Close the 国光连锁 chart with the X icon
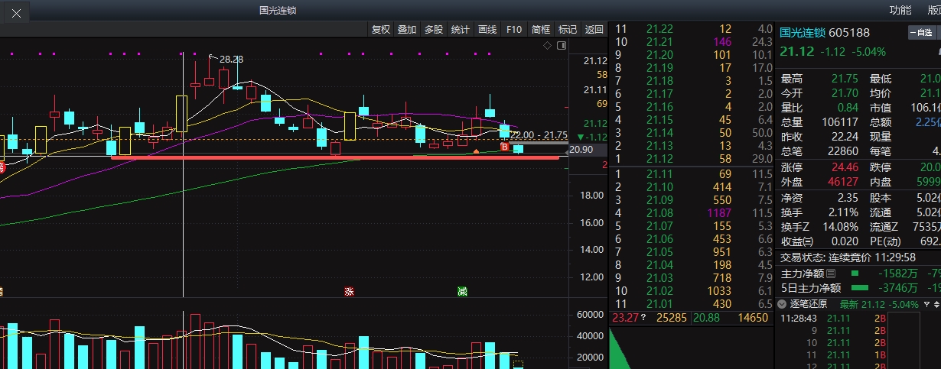 click(16, 13)
